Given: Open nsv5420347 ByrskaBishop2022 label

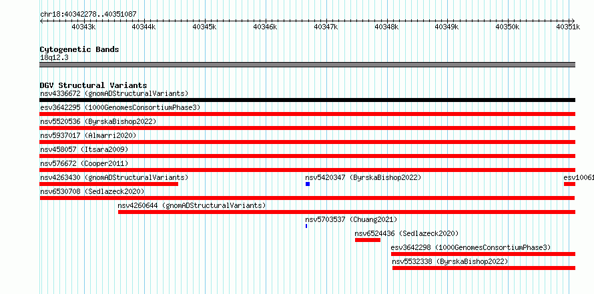Looking at the screenshot, I should tap(363, 177).
